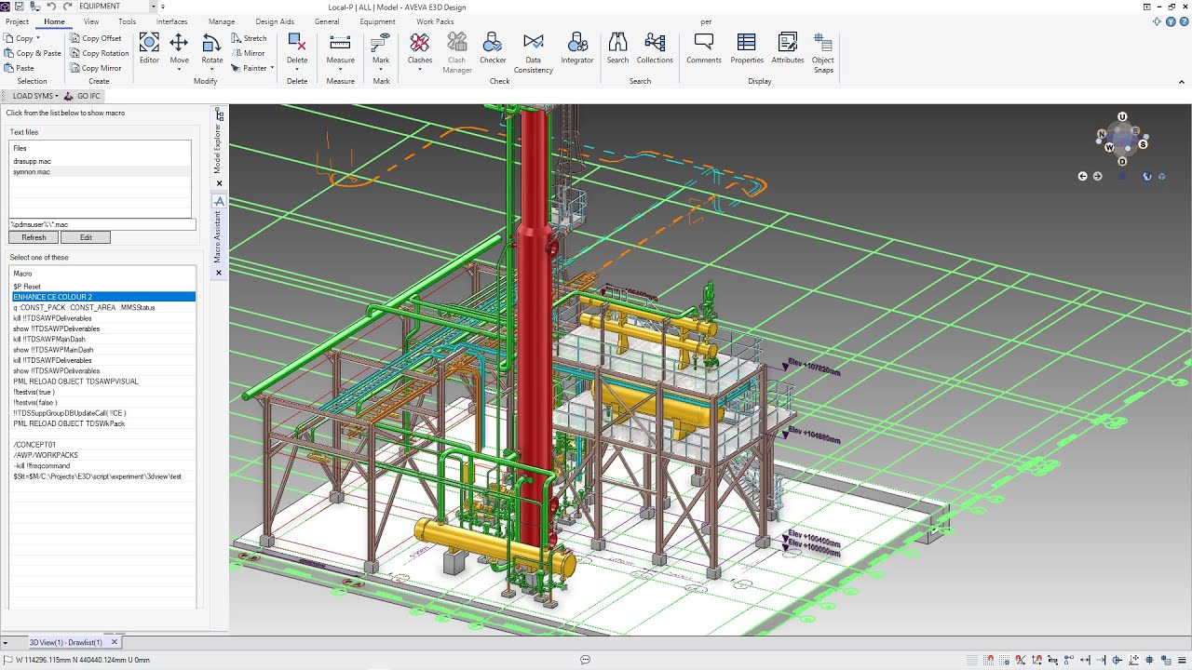Click the Redo arrow
Image resolution: width=1192 pixels, height=670 pixels.
point(68,7)
